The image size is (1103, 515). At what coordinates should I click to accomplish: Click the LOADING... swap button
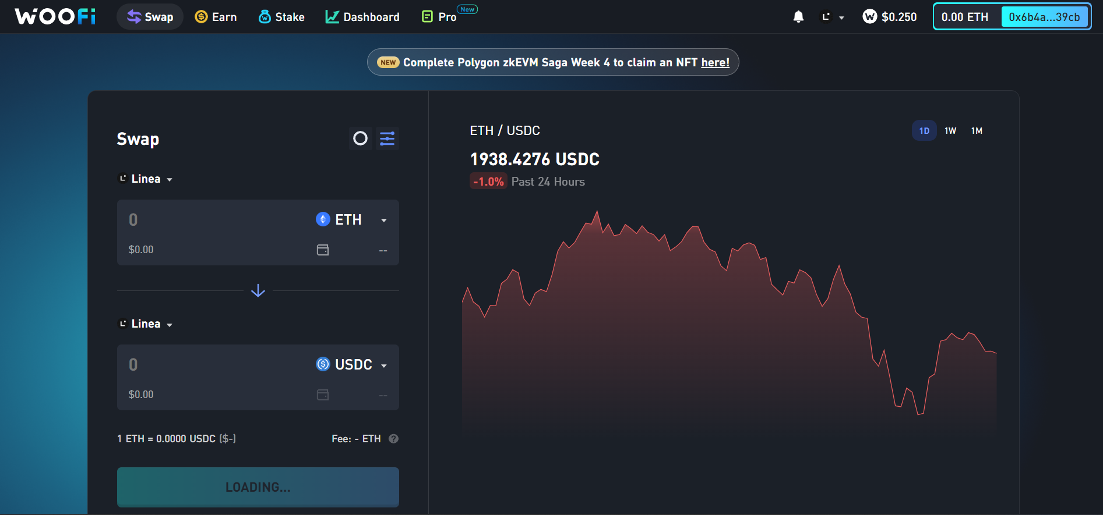258,487
